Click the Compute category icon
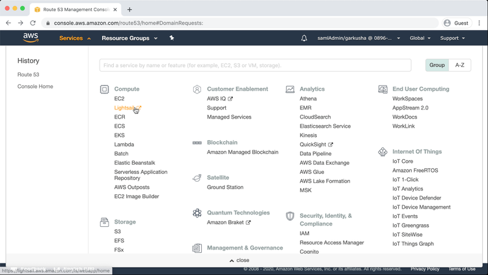This screenshot has width=488, height=275. (104, 89)
